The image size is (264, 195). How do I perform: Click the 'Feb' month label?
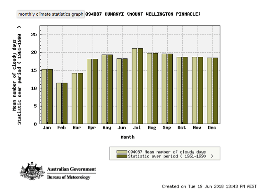pos(61,128)
